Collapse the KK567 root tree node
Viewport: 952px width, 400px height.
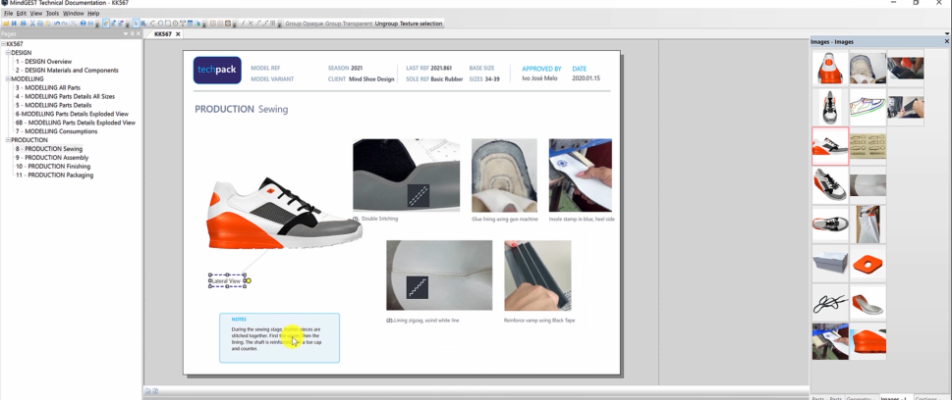click(x=3, y=44)
